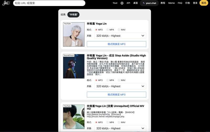Open the 价格 pricing page
The image size is (210, 132).
click(187, 3)
